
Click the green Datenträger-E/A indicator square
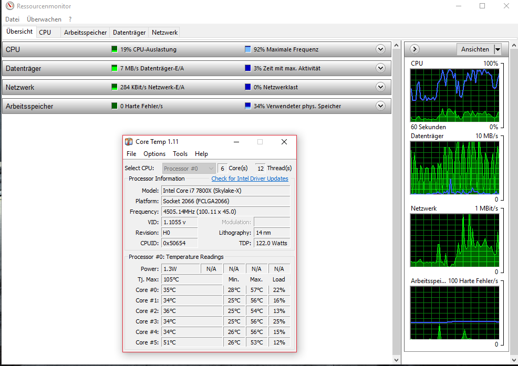coord(115,68)
